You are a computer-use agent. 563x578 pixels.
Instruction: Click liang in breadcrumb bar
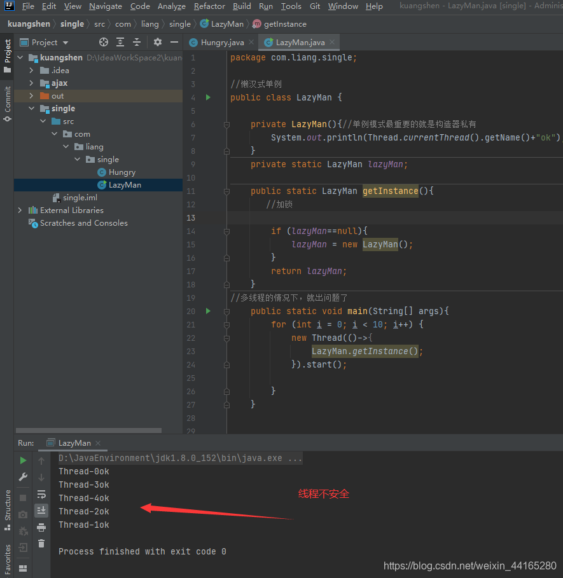[149, 24]
